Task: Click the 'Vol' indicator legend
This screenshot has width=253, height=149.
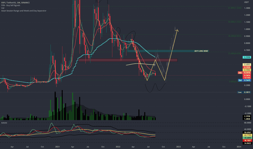Action: (x=3, y=8)
